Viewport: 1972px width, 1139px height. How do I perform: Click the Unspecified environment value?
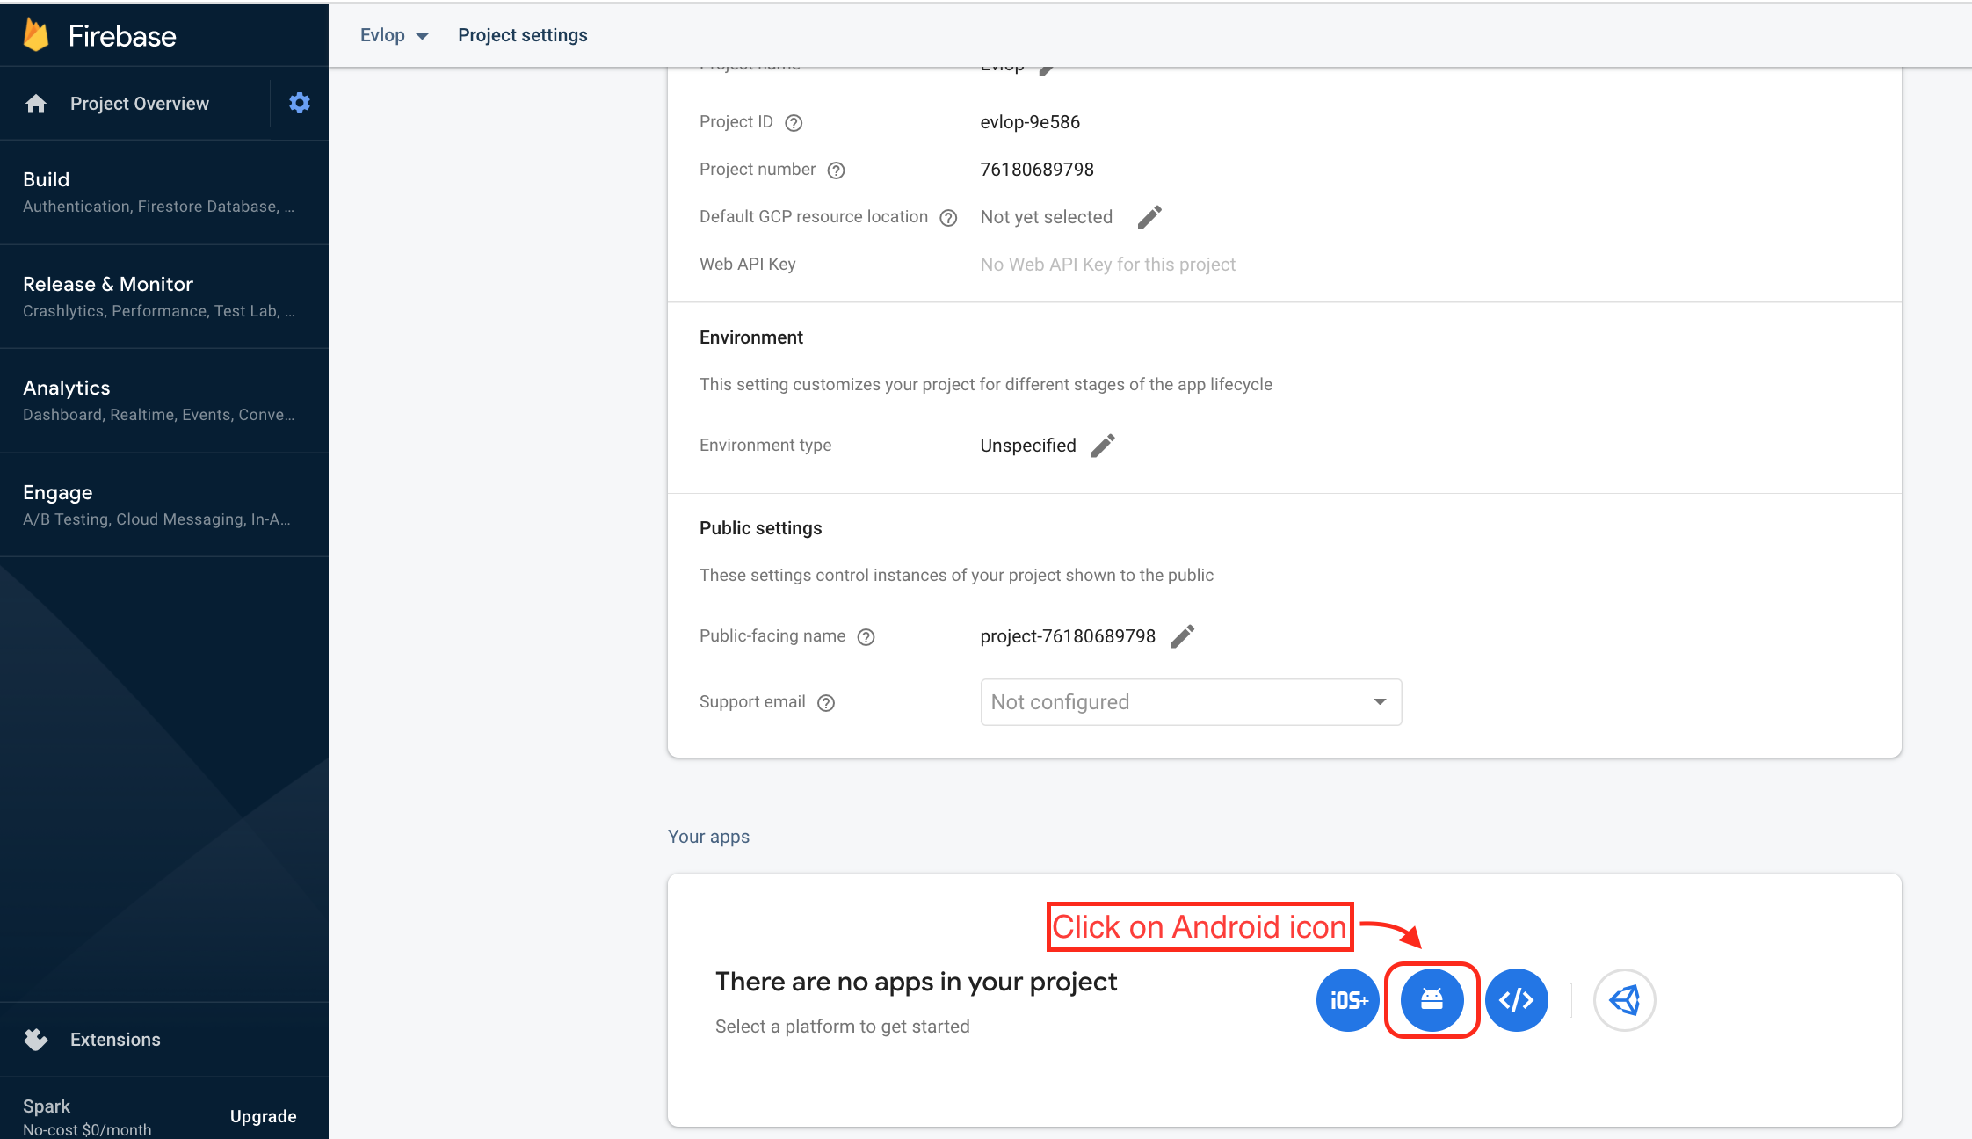point(1028,446)
